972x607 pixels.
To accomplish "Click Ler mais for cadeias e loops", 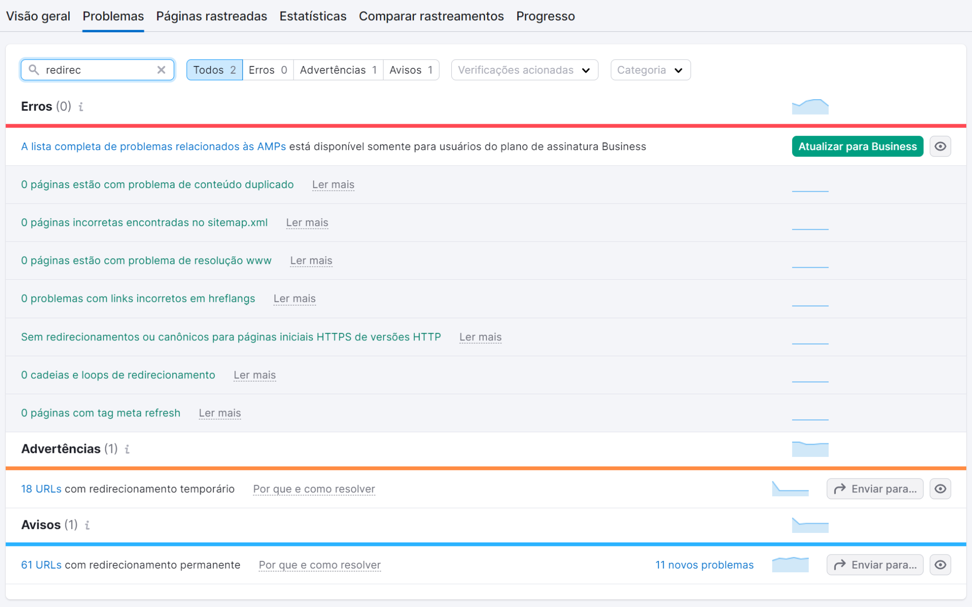I will [255, 375].
